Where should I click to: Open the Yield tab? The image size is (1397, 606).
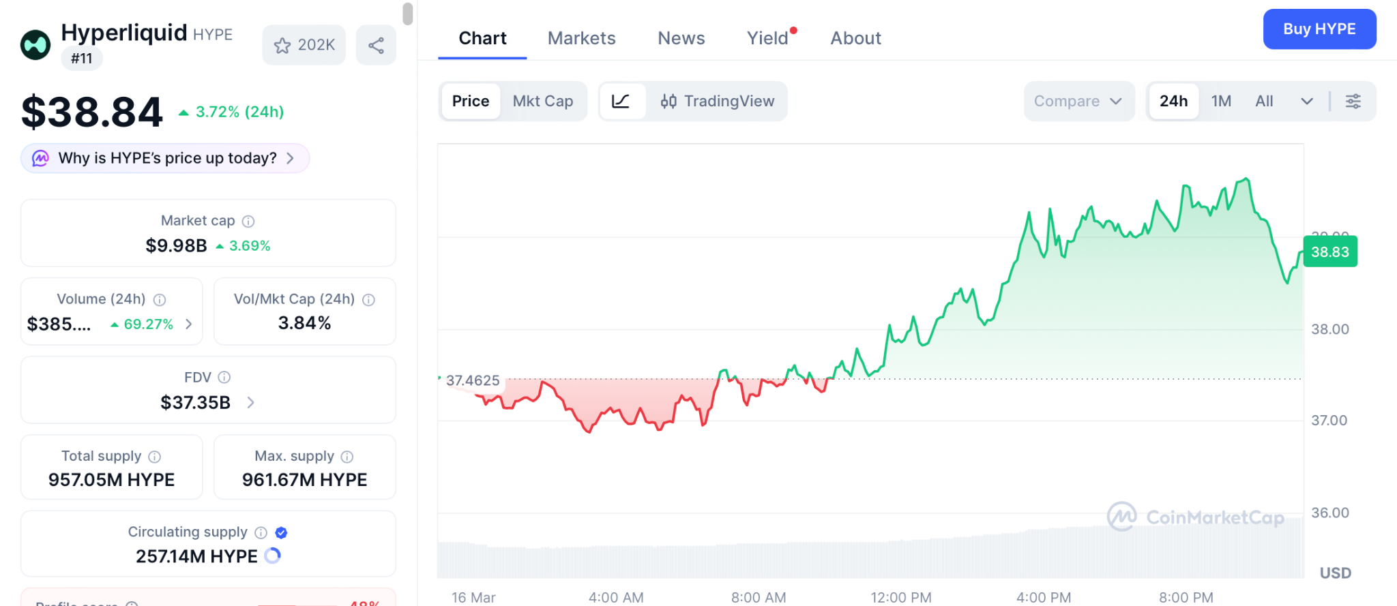[767, 38]
